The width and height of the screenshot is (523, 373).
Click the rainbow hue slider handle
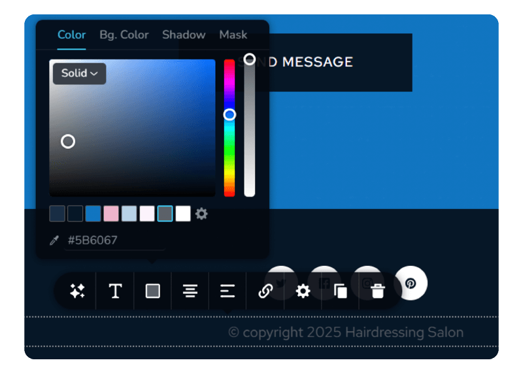[x=229, y=115]
